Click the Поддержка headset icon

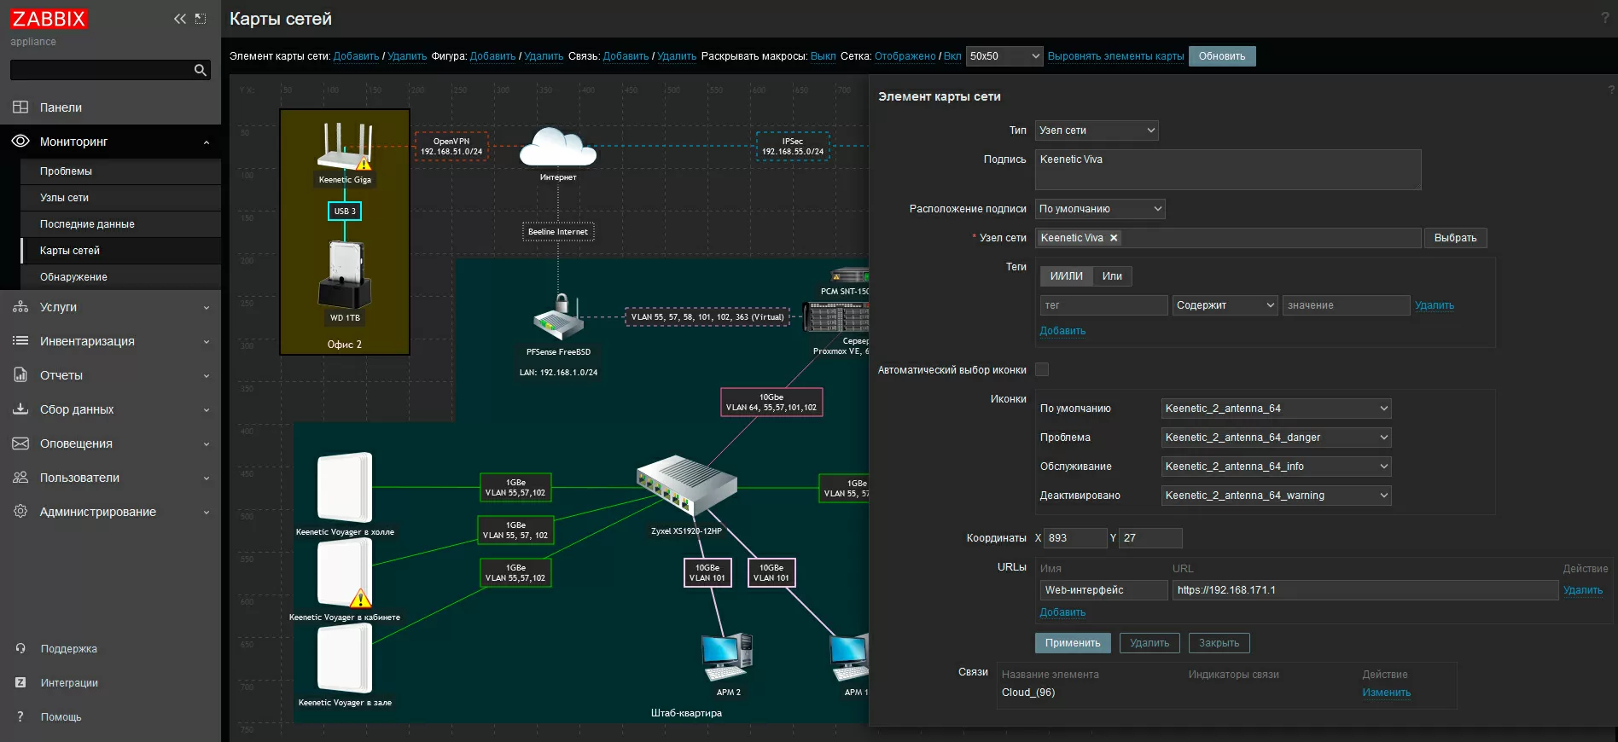click(20, 648)
